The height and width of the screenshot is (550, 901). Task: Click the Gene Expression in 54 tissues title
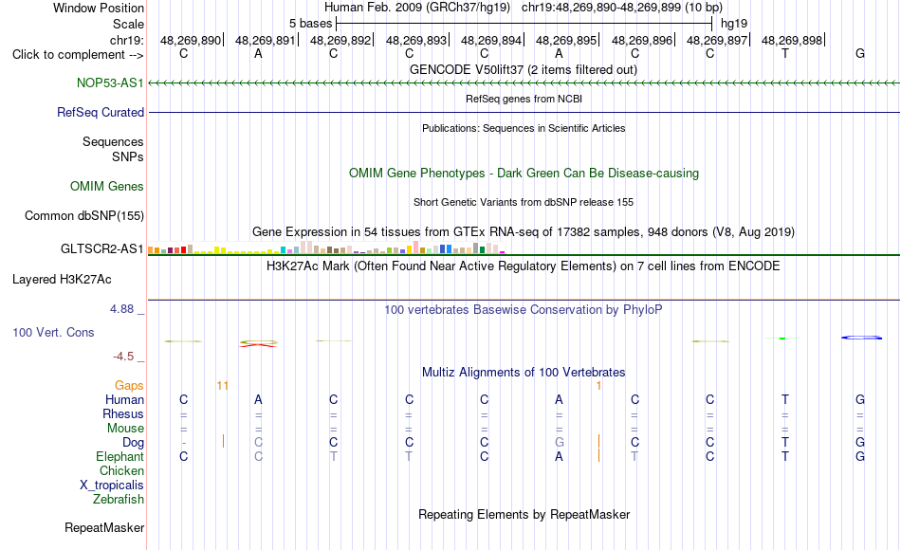[x=524, y=232]
